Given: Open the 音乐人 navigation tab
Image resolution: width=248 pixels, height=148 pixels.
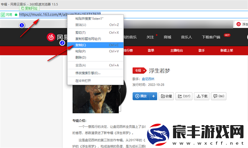Looking at the screenshot, I should 187,37.
